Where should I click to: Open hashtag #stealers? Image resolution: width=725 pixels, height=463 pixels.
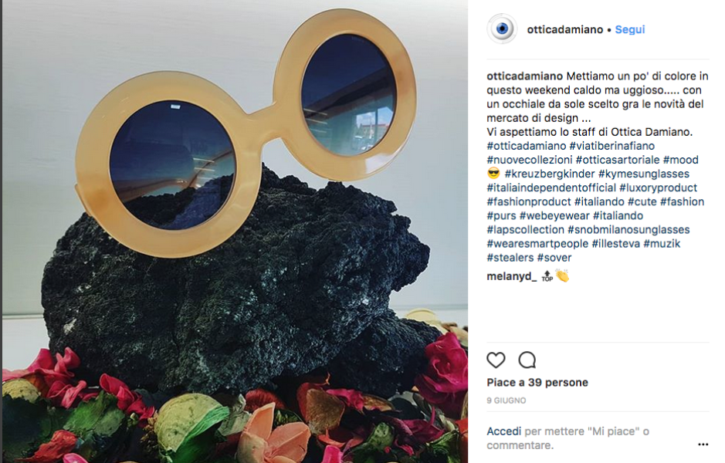pos(510,258)
